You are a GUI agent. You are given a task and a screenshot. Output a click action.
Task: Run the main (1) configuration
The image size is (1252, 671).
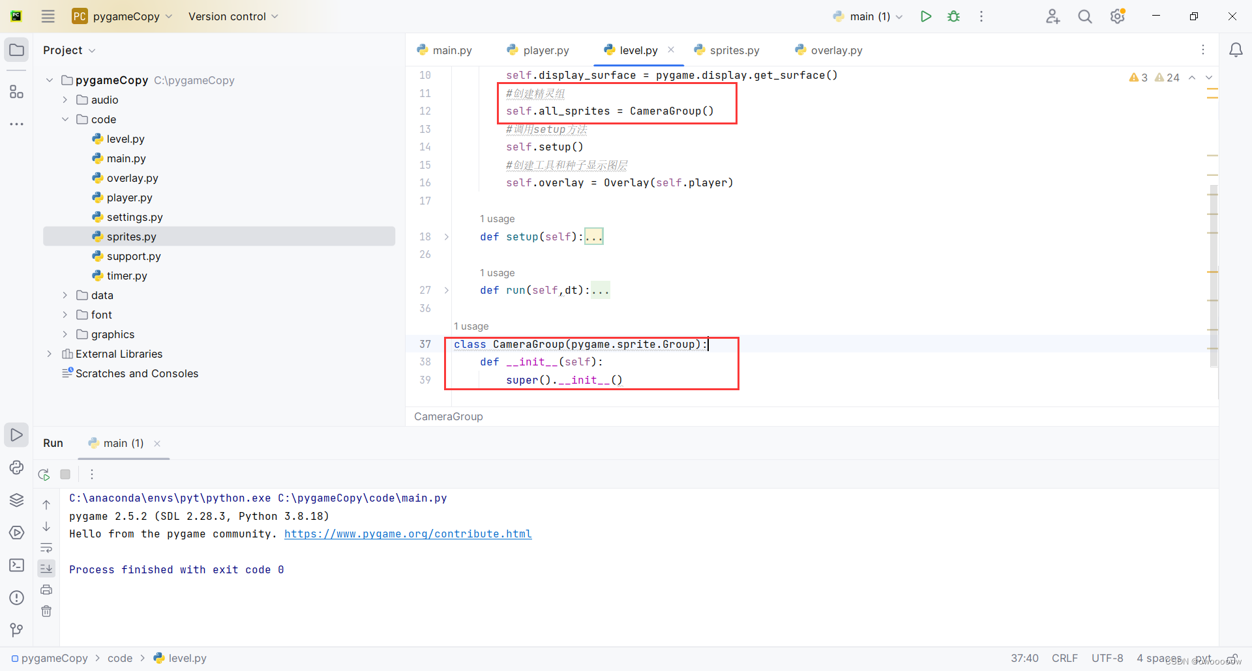point(926,16)
